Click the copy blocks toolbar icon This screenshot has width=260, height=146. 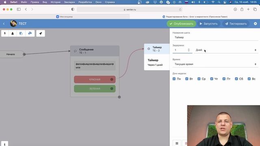(x=21, y=33)
